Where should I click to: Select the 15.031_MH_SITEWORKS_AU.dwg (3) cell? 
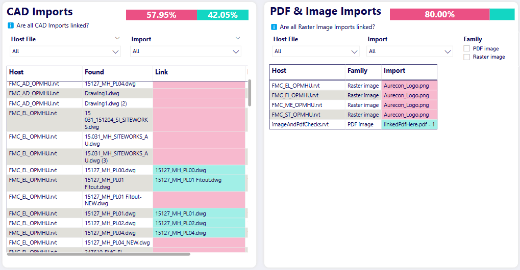tap(117, 157)
